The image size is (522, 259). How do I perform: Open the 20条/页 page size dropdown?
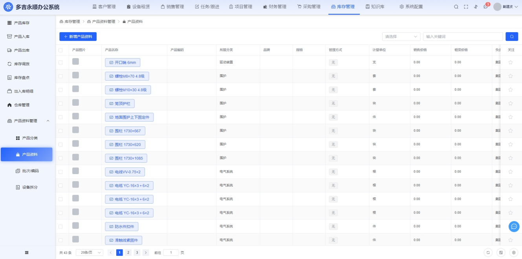tap(89, 253)
